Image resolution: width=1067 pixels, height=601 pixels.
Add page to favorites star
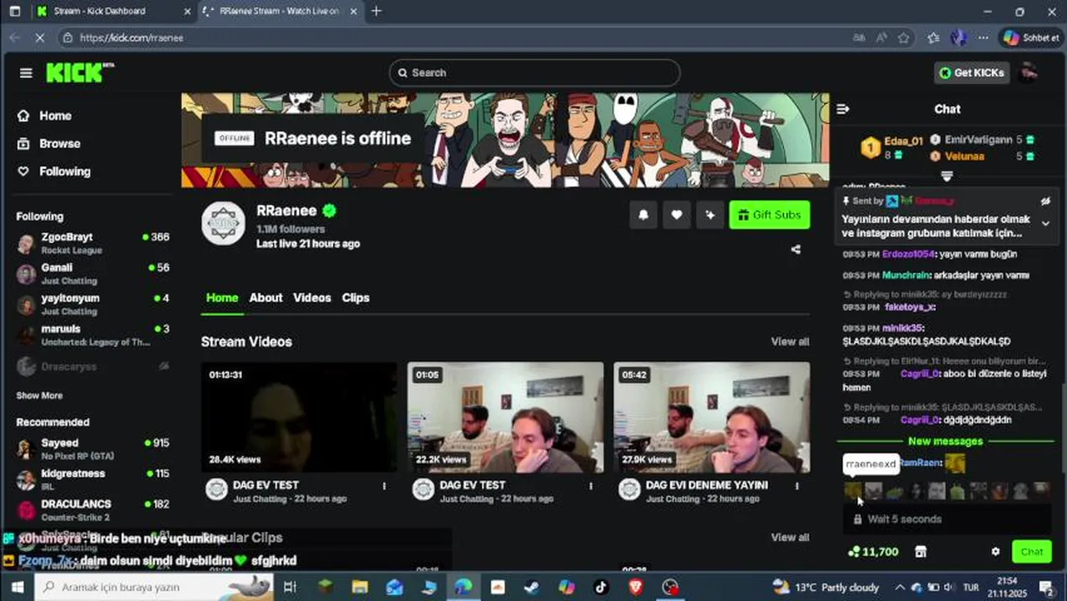click(903, 38)
